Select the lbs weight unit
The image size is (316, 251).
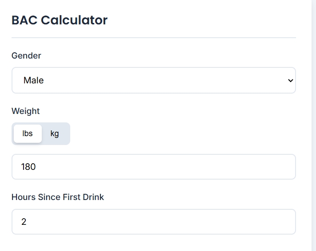[x=28, y=133]
